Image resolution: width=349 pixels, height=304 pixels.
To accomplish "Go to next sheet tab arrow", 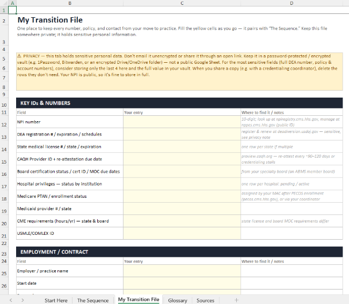I will click(x=23, y=300).
